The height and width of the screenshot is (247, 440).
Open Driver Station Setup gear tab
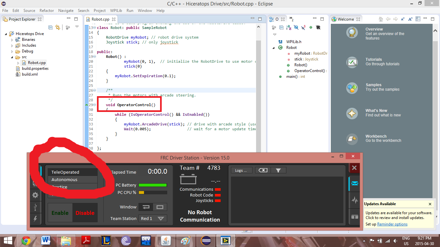(x=35, y=195)
